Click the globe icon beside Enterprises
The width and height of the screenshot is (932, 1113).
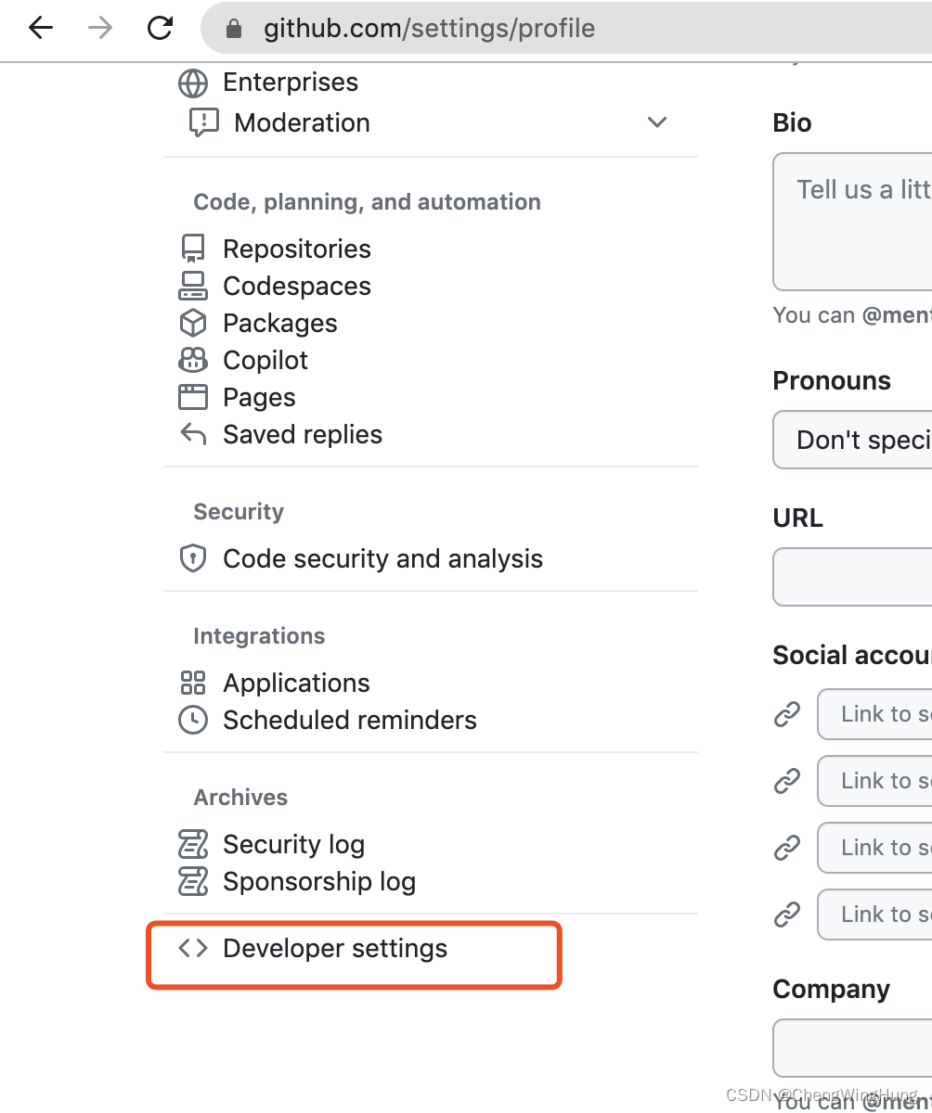tap(193, 83)
